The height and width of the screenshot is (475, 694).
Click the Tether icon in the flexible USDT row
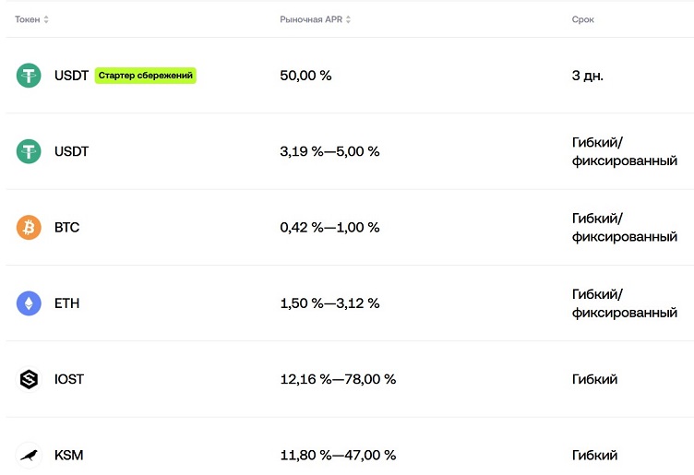29,151
